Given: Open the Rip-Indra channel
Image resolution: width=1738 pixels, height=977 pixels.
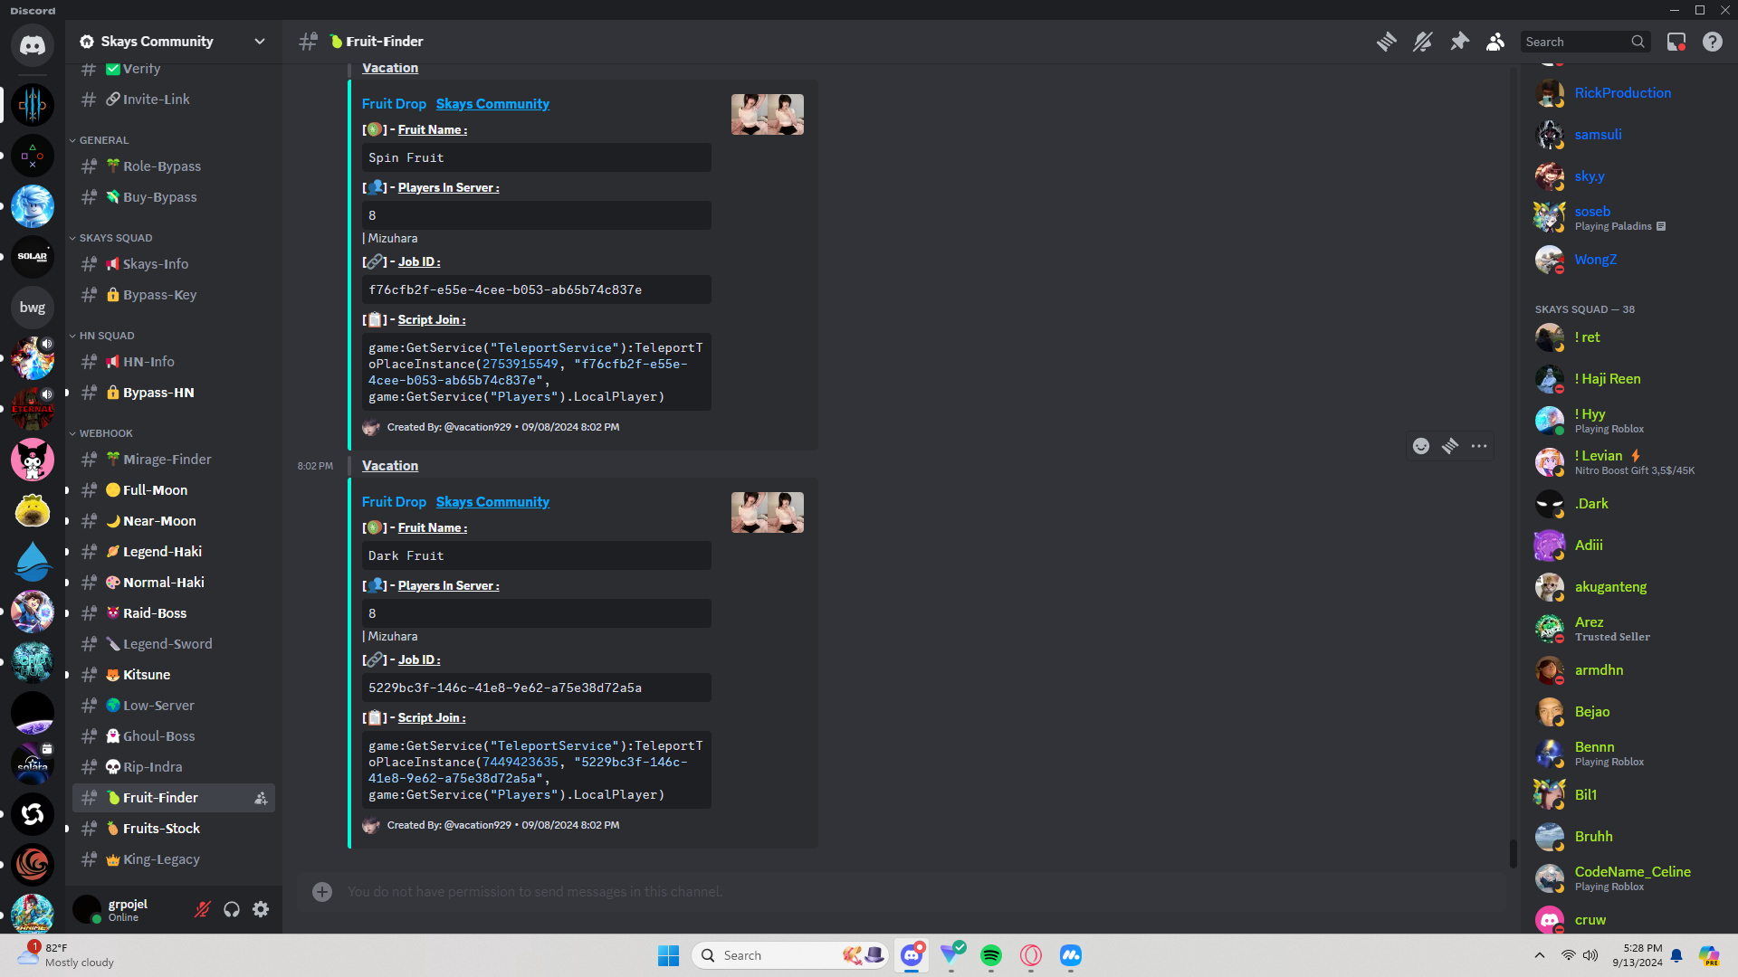Looking at the screenshot, I should tap(174, 767).
